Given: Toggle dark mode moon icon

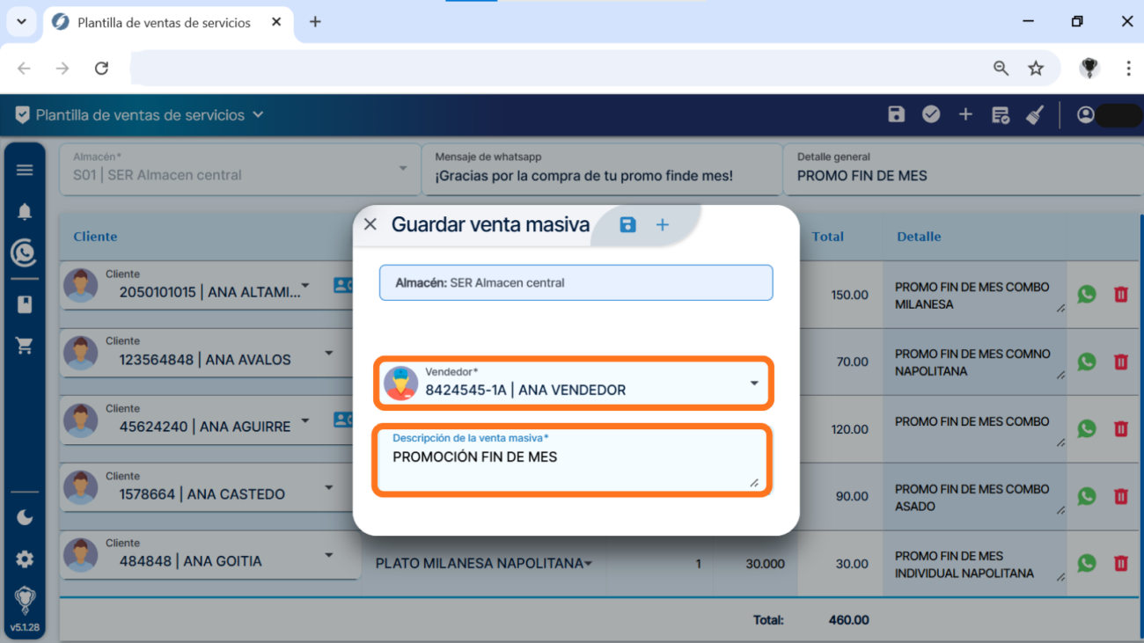Looking at the screenshot, I should 25,517.
